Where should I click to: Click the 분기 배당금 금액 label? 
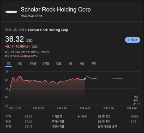tap(108, 126)
